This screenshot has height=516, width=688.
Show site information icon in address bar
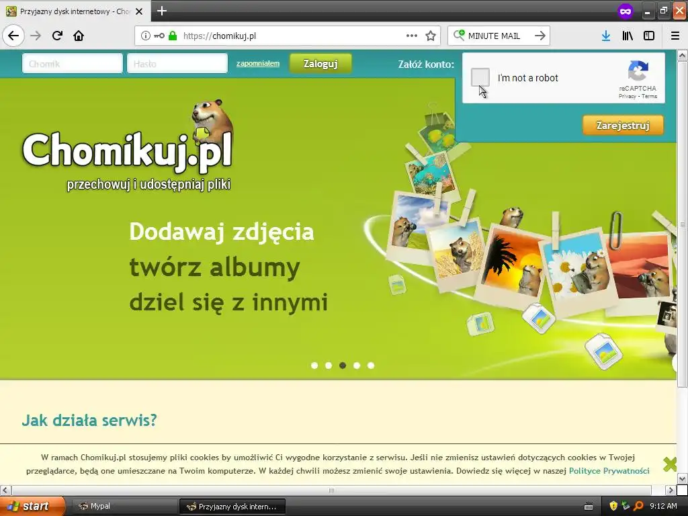(x=146, y=36)
